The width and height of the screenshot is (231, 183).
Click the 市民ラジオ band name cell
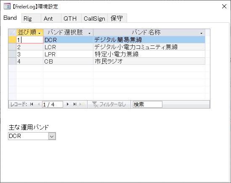pyautogui.click(x=149, y=61)
